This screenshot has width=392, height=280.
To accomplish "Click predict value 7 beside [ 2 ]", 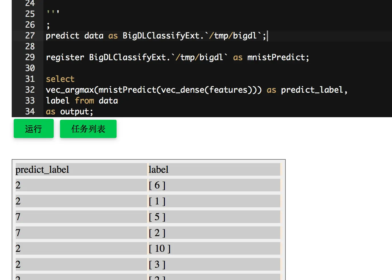I will coord(81,233).
